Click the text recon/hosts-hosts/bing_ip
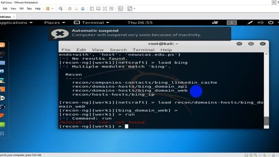Screen dimensions: 279x157 pos(113,95)
